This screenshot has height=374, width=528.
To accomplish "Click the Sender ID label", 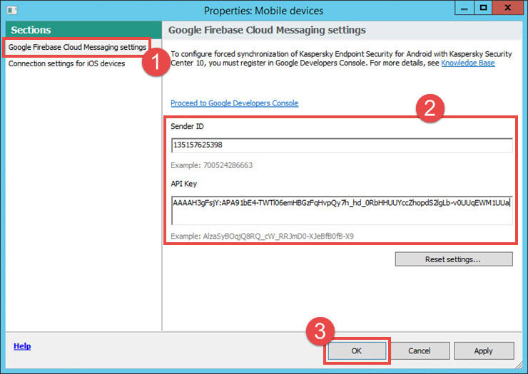I will (x=187, y=127).
